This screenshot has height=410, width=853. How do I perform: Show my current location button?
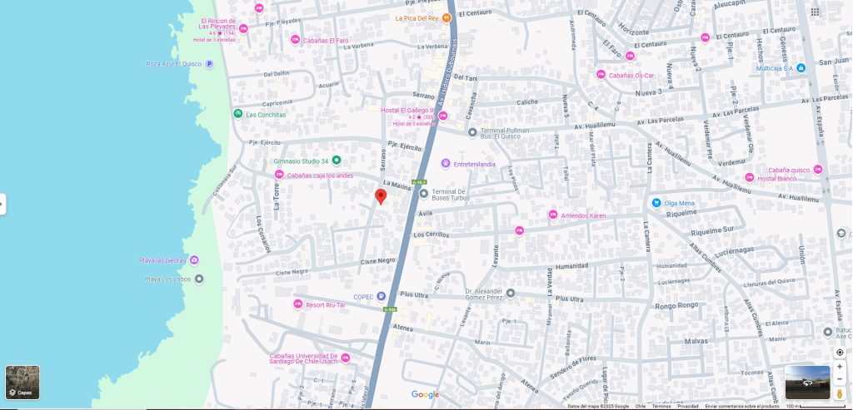[x=840, y=353]
